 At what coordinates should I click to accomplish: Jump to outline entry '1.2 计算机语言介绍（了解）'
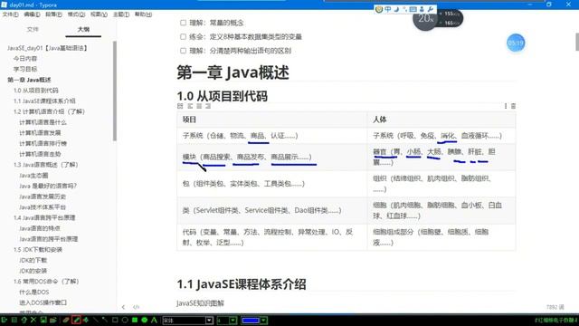point(49,111)
